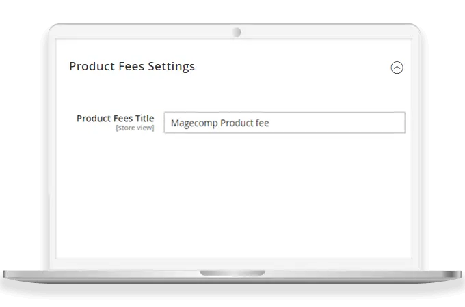Click the laptop webcam dot
465x307 pixels.
point(237,32)
